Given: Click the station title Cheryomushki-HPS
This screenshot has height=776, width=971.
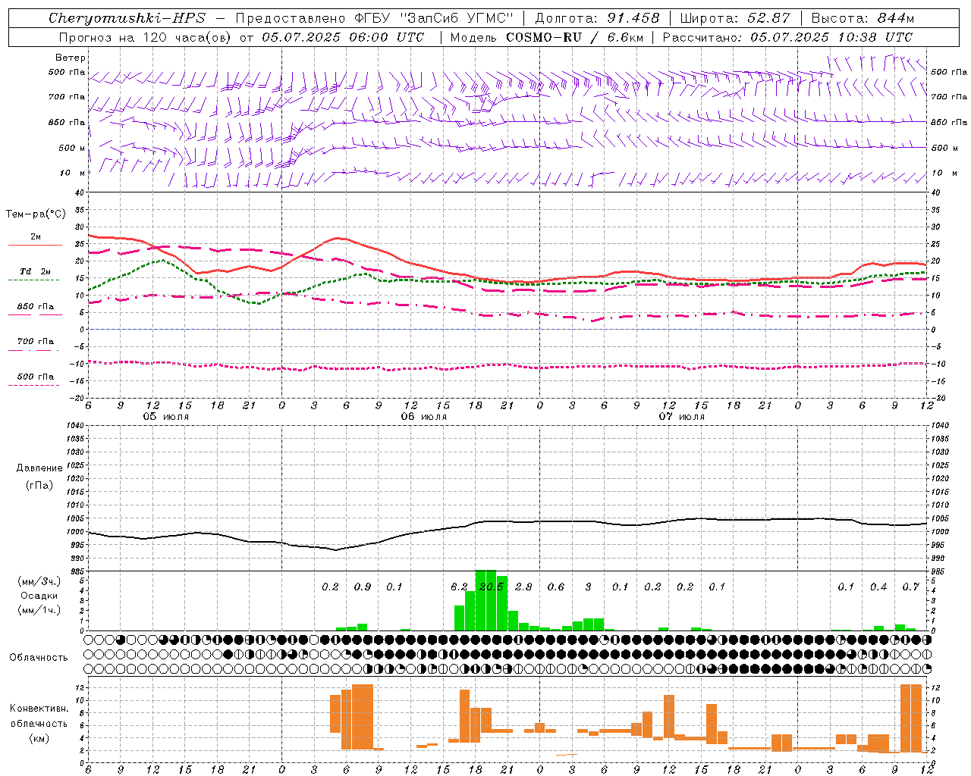Looking at the screenshot, I should pos(127,18).
